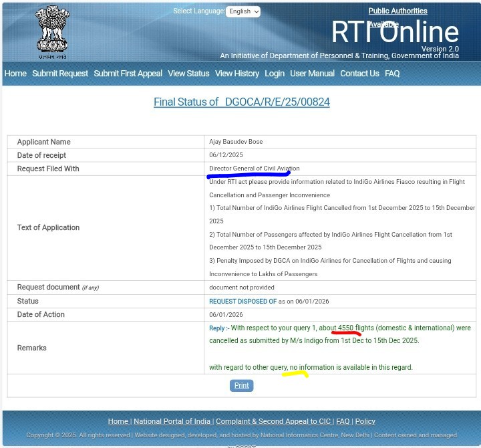Click REQUEST DISPOSED OF status text
481x448 pixels.
[x=243, y=302]
